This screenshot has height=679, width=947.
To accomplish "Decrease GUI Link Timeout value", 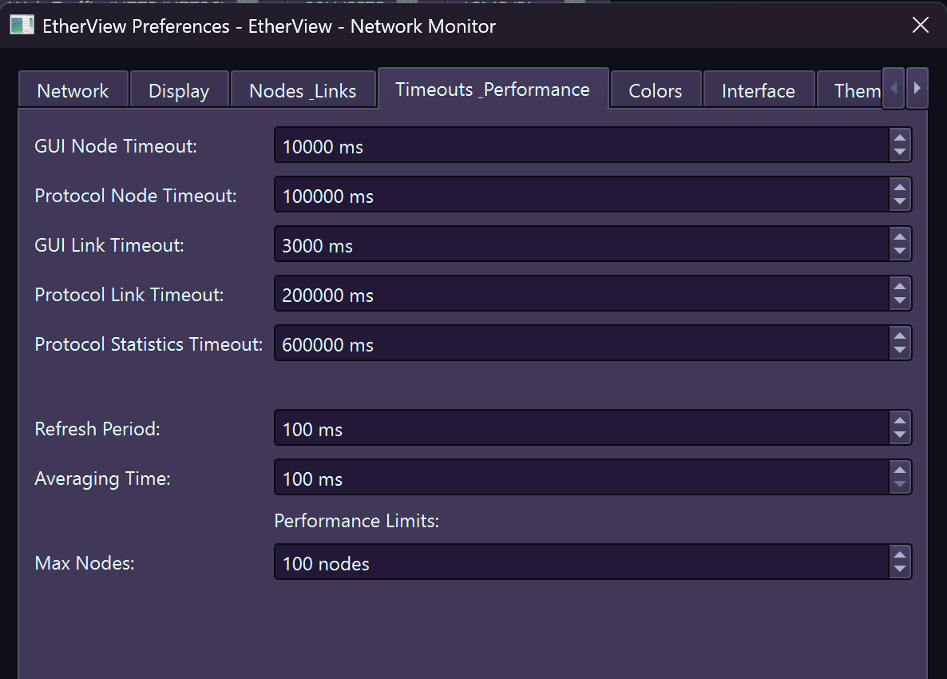I will click(x=901, y=250).
